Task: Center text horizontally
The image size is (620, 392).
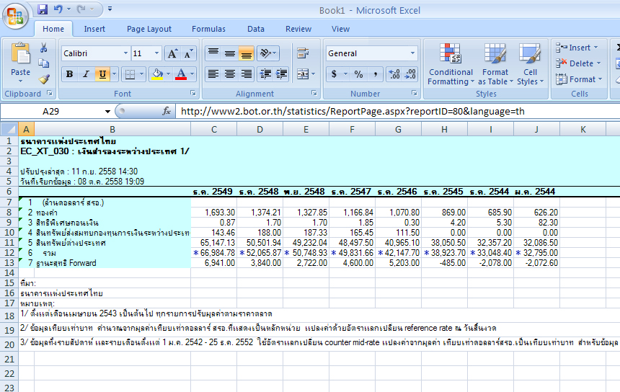Action: point(230,74)
